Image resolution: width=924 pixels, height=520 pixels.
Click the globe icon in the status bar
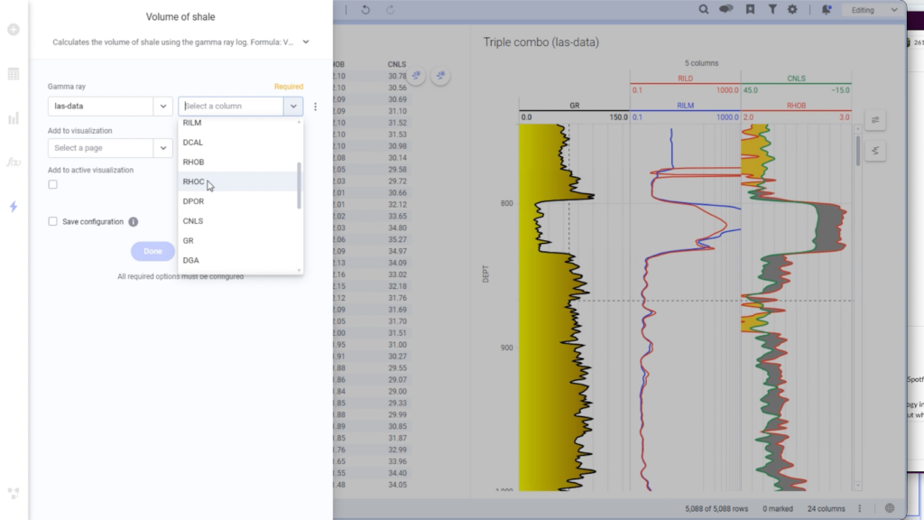click(890, 507)
